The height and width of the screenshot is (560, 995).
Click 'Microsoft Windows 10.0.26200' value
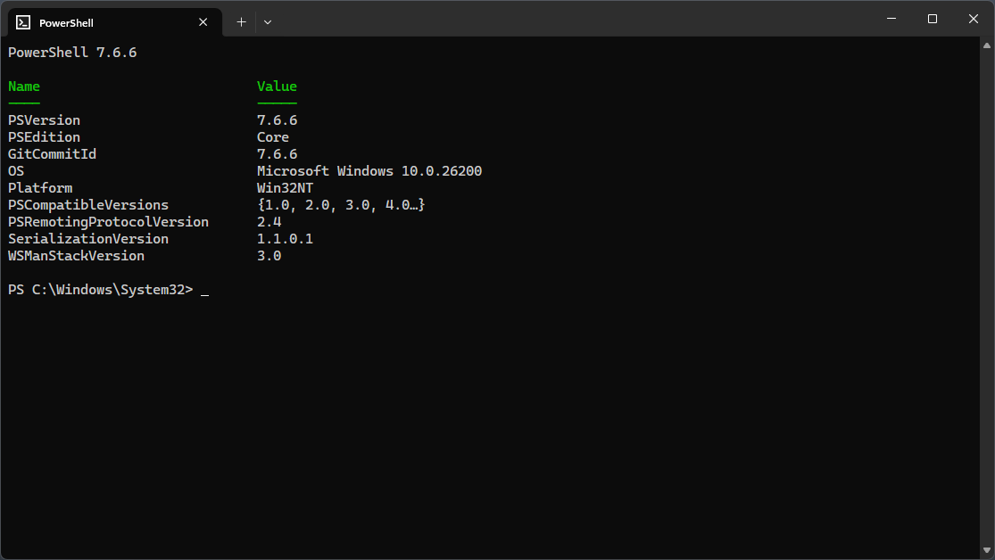[369, 171]
